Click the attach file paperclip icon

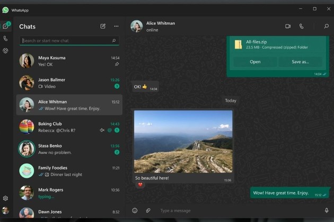point(148,210)
